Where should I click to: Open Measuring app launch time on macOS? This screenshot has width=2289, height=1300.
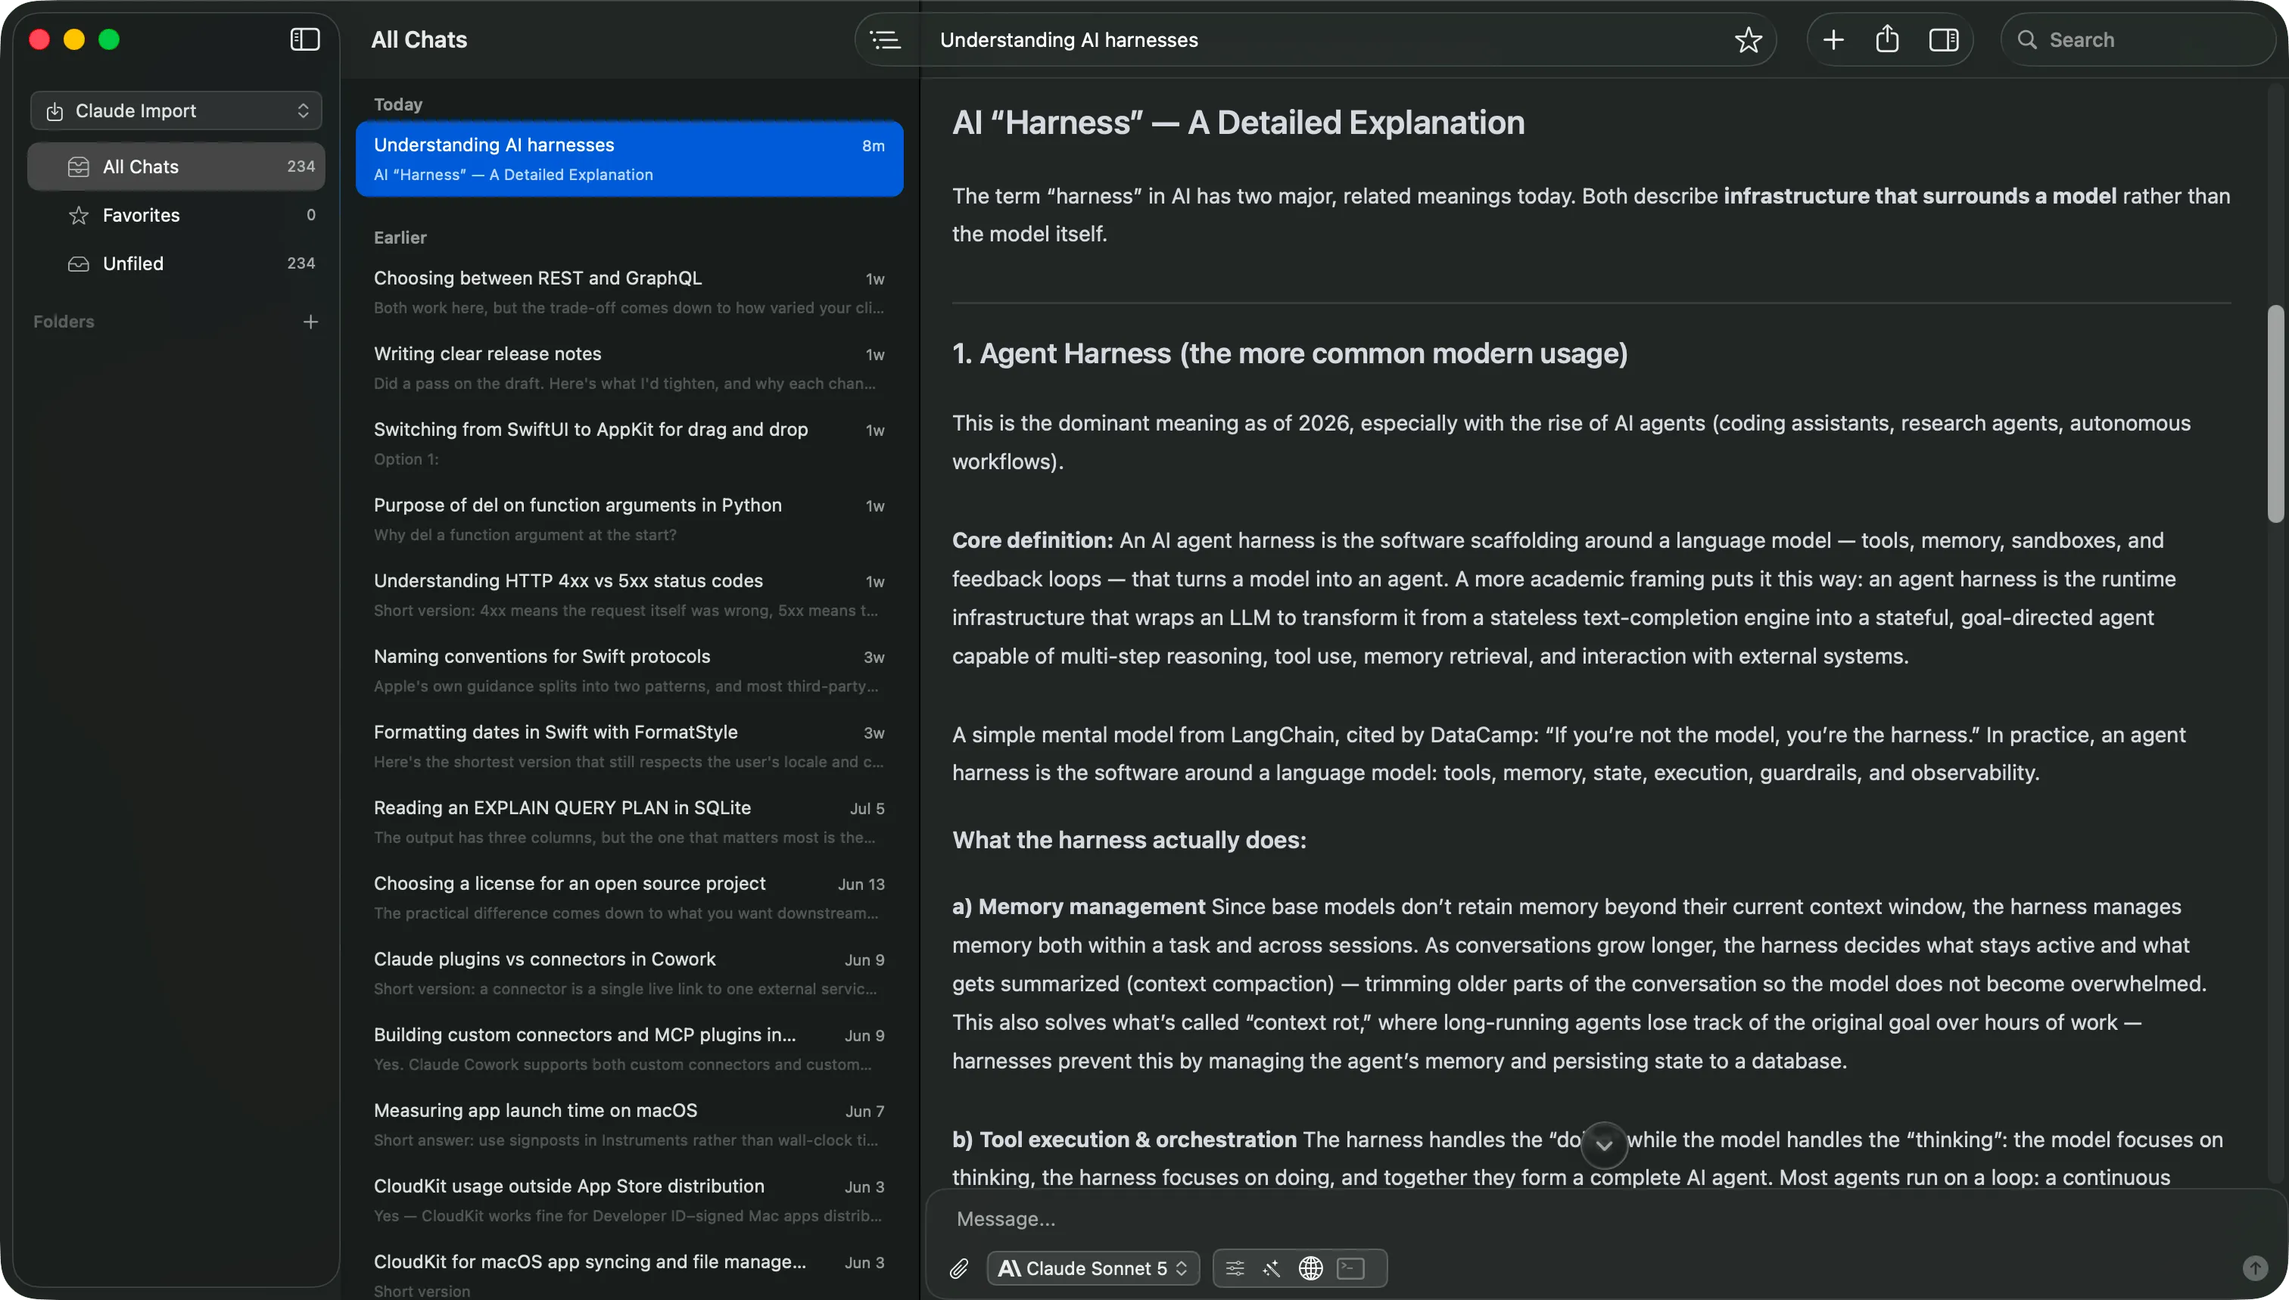tap(629, 1124)
